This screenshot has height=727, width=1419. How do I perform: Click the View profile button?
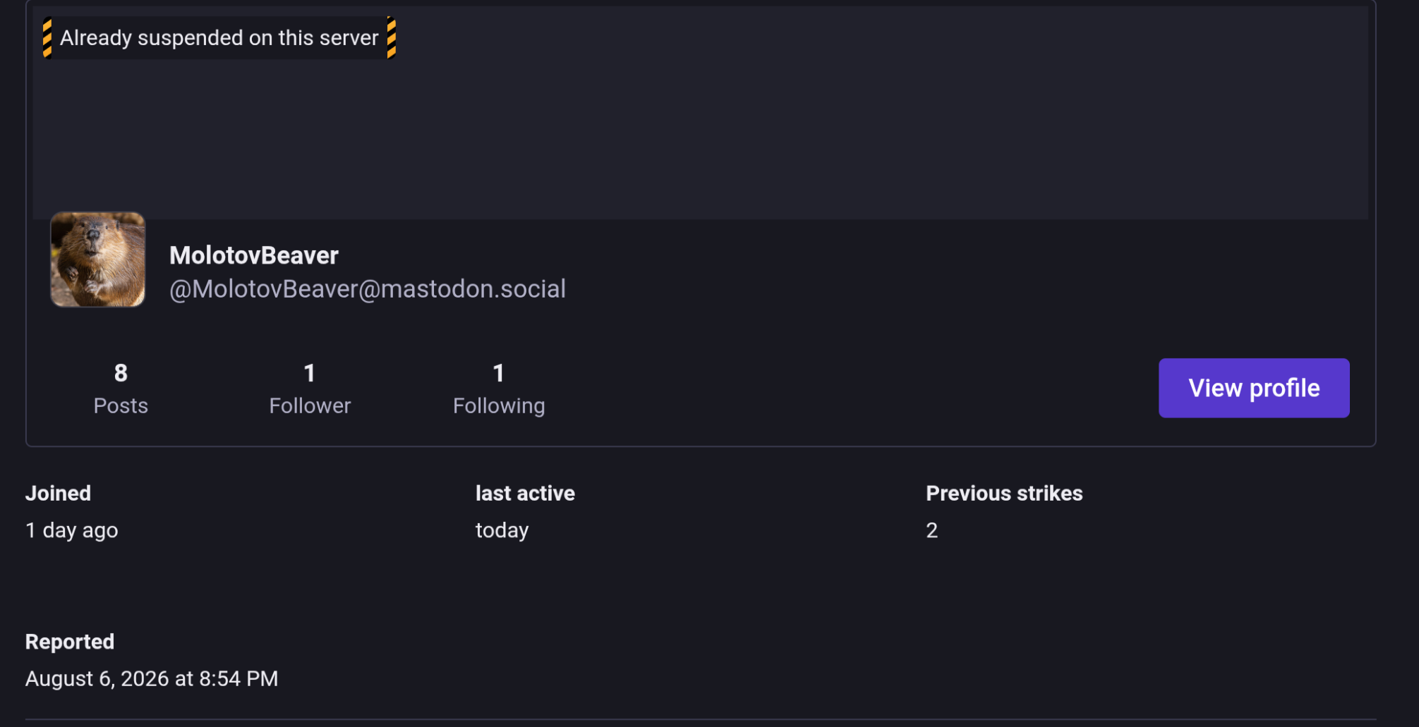point(1254,388)
